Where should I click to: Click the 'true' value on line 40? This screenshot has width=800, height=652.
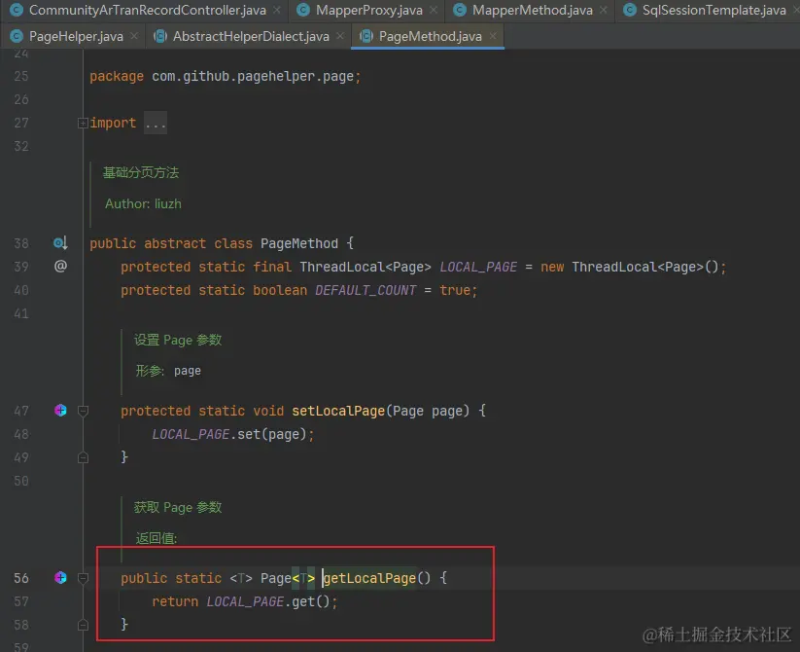click(x=455, y=291)
